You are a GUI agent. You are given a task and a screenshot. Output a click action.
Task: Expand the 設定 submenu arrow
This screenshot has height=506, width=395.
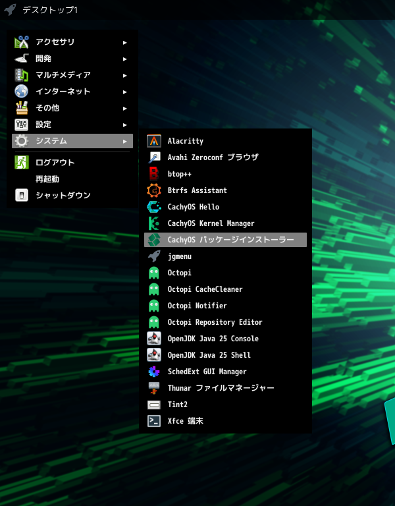[125, 125]
